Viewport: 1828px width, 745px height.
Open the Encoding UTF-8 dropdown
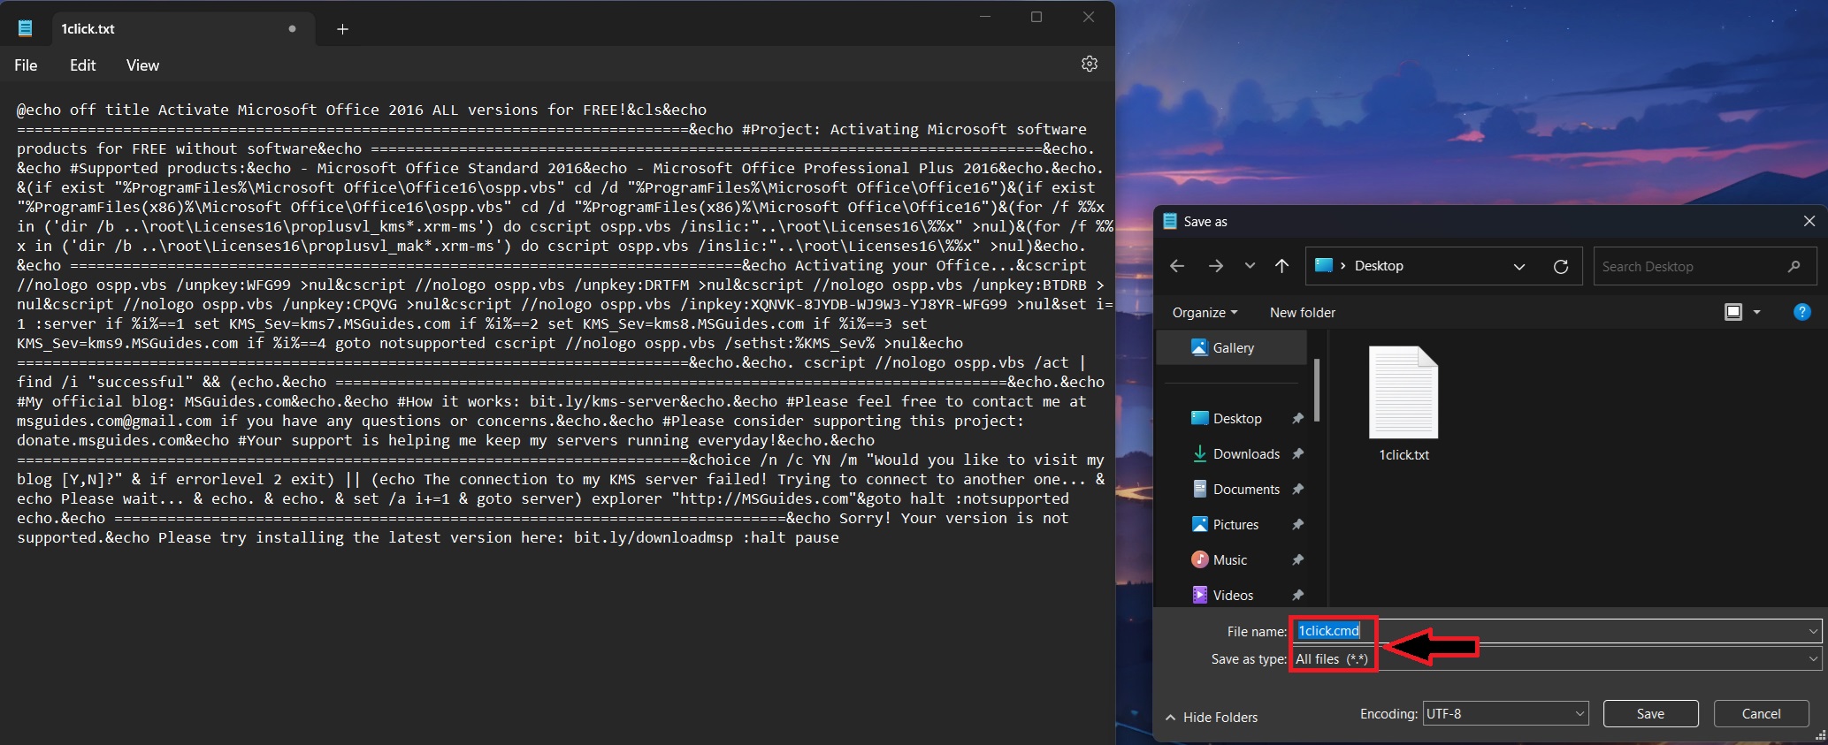[1505, 714]
